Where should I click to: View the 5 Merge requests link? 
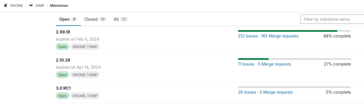[274, 64]
